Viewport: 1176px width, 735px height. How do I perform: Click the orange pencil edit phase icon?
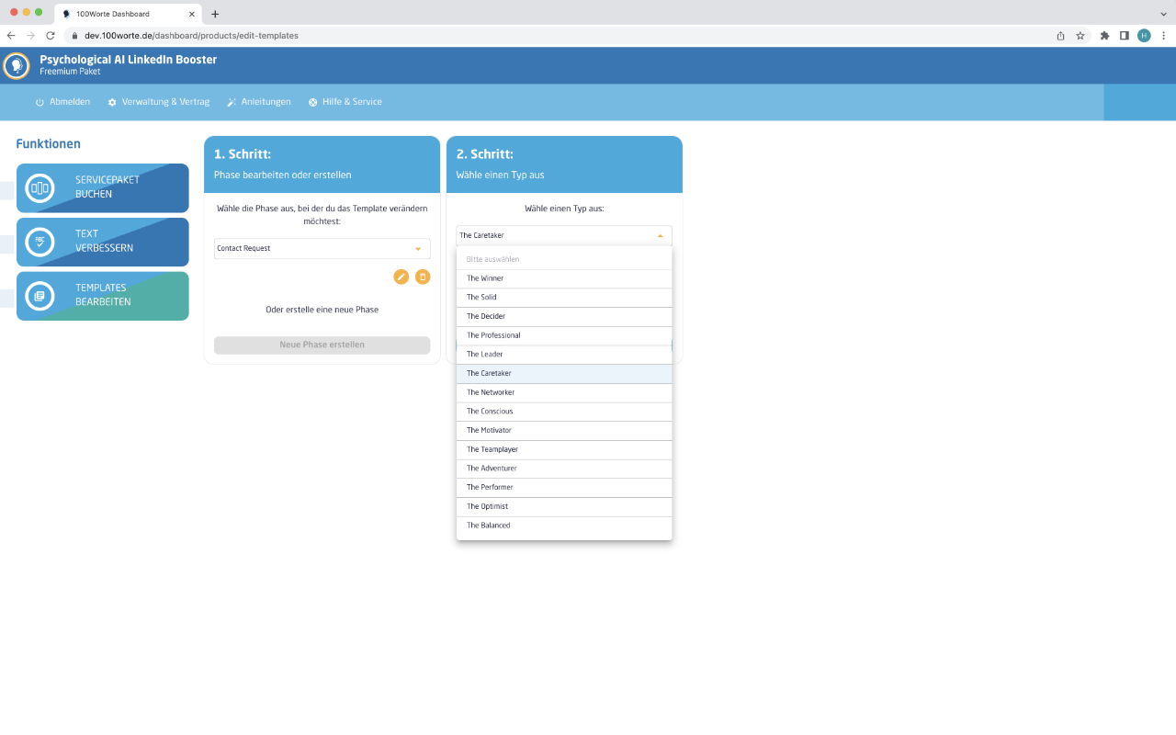point(401,277)
